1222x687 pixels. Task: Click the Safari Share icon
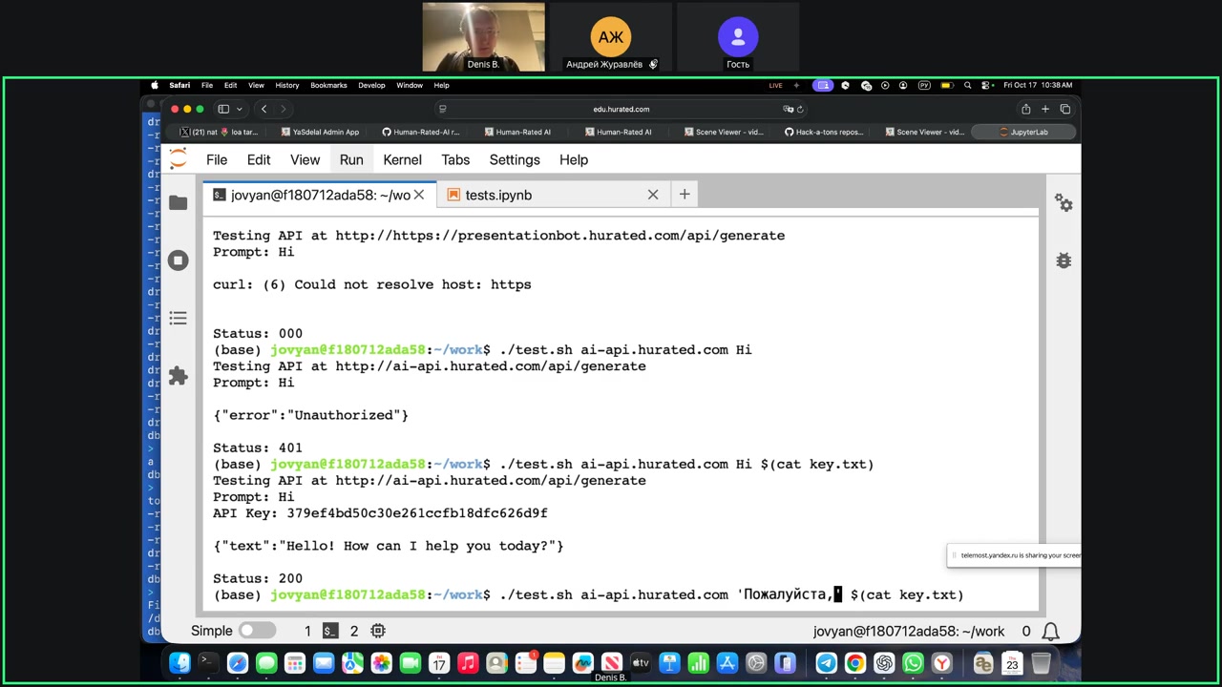[x=1025, y=109]
